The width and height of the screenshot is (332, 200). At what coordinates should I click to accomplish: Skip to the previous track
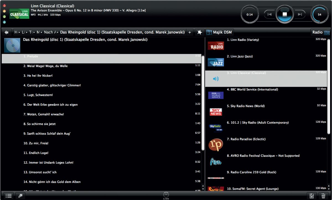point(269,14)
